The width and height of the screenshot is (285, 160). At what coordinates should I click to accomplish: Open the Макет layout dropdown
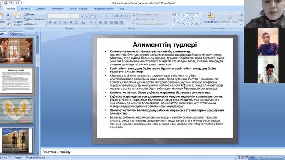tap(31, 14)
